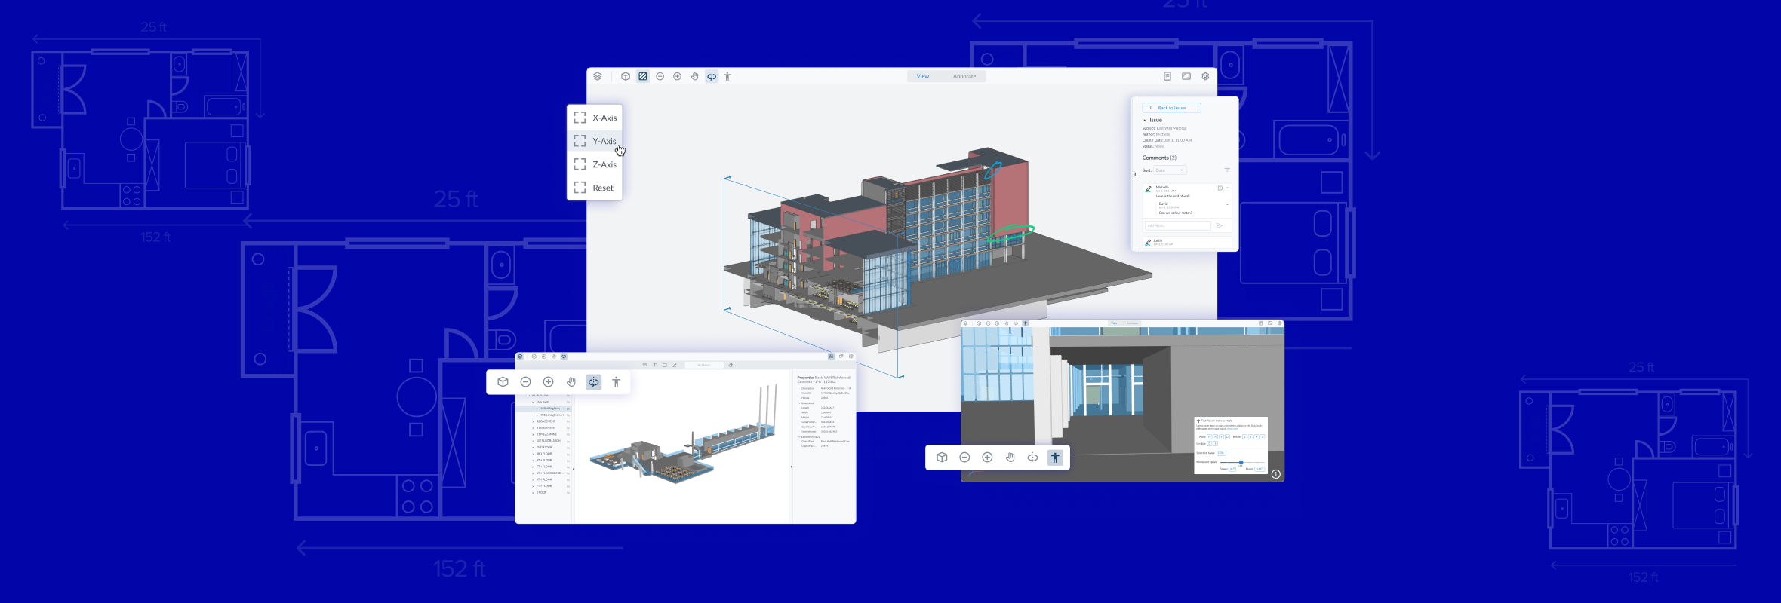Click text annotation T tool in properties window
This screenshot has width=1781, height=603.
click(x=654, y=365)
